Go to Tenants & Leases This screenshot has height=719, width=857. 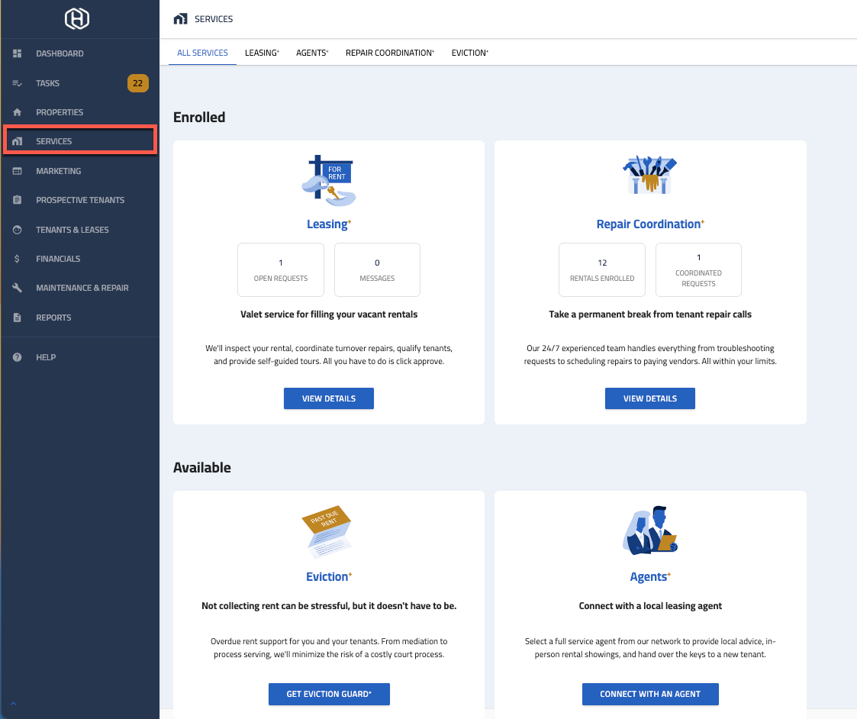(80, 230)
